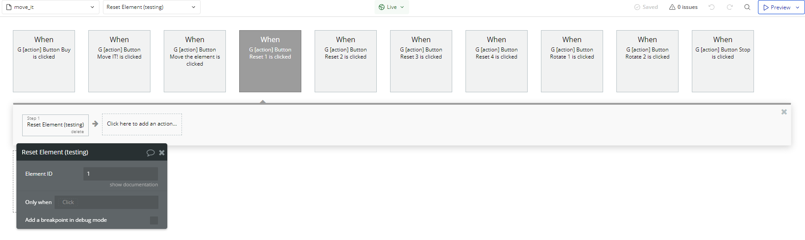805x240 pixels.
Task: Click here to add an action box
Action: [x=142, y=124]
